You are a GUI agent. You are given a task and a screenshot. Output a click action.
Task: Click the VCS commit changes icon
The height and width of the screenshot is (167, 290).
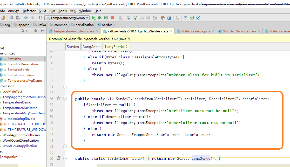[x=135, y=18]
